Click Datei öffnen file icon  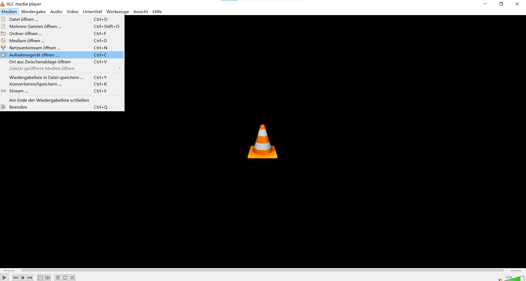3,19
